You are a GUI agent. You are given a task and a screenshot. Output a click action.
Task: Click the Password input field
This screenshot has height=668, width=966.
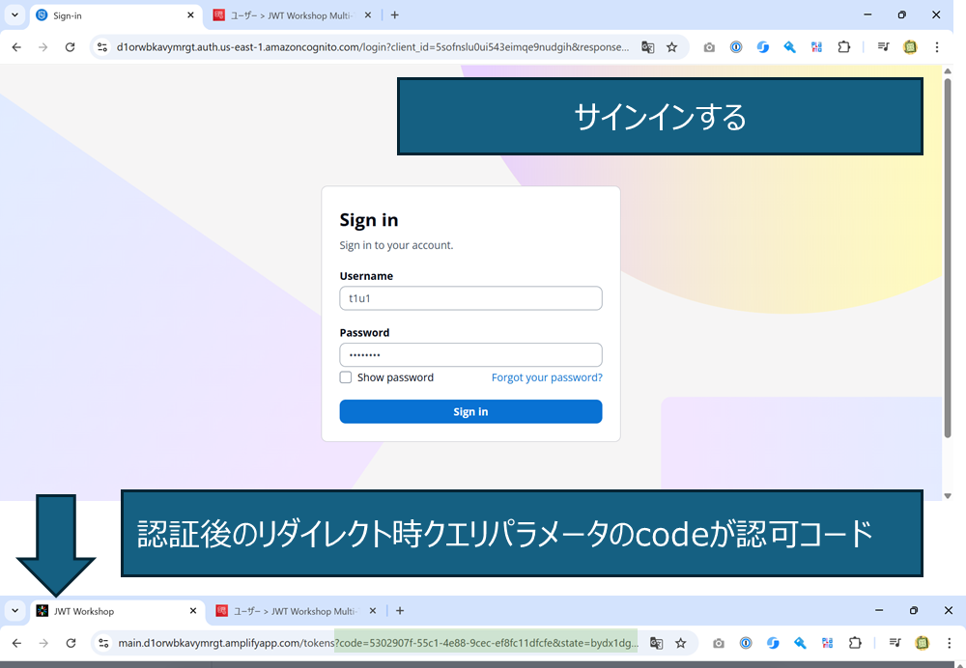(470, 354)
